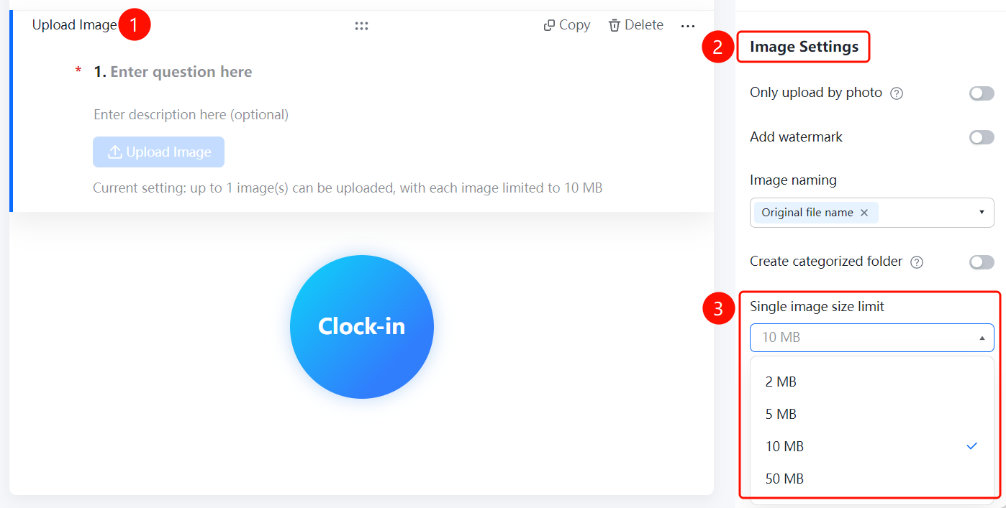Click the Image naming label
The height and width of the screenshot is (508, 1006).
coord(793,180)
